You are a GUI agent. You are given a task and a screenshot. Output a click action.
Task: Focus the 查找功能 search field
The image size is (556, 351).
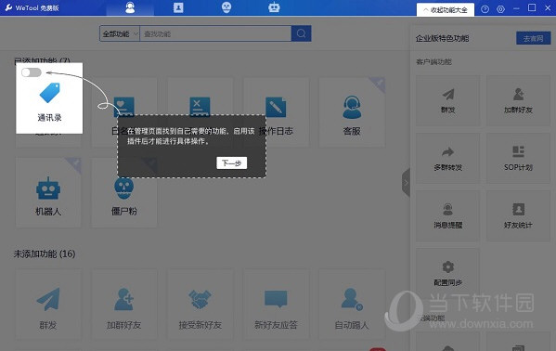215,33
